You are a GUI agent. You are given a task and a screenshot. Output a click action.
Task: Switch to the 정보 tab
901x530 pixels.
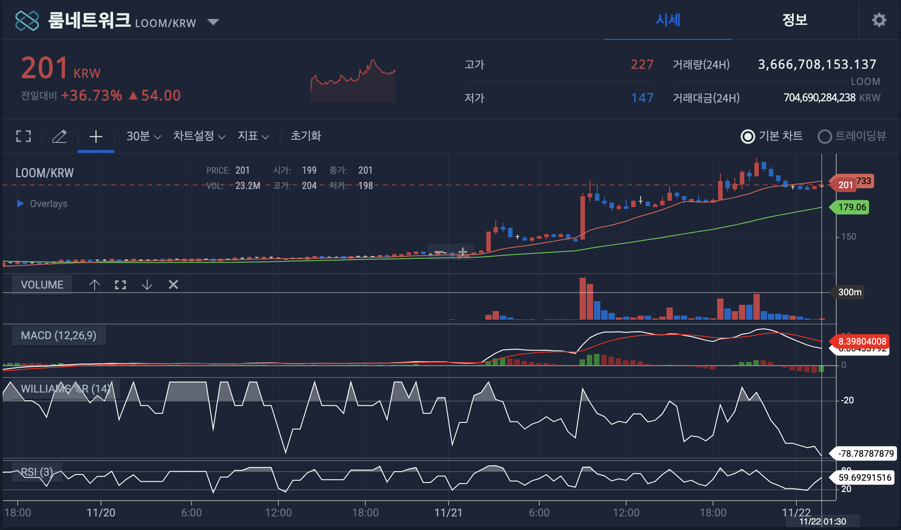point(795,20)
